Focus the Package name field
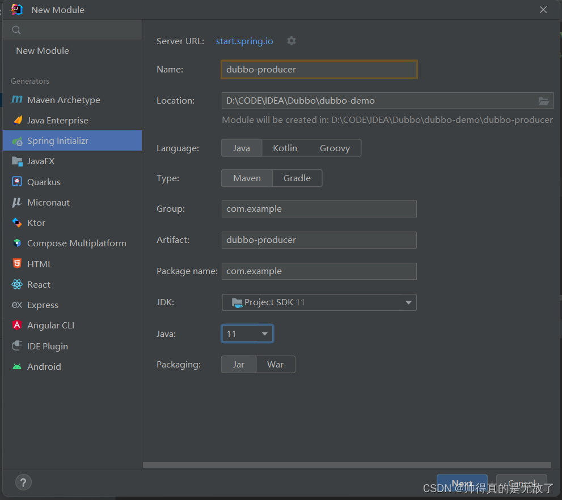562x500 pixels. click(319, 271)
